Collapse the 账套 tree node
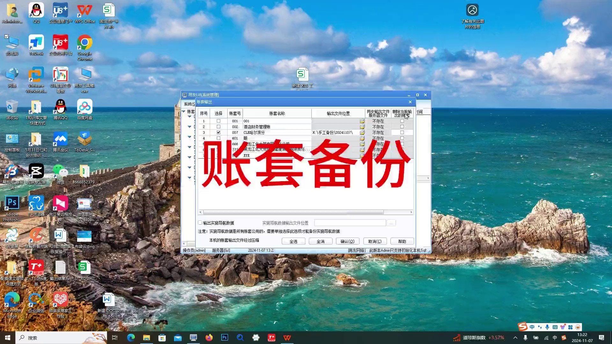Image resolution: width=612 pixels, height=344 pixels. (184, 111)
